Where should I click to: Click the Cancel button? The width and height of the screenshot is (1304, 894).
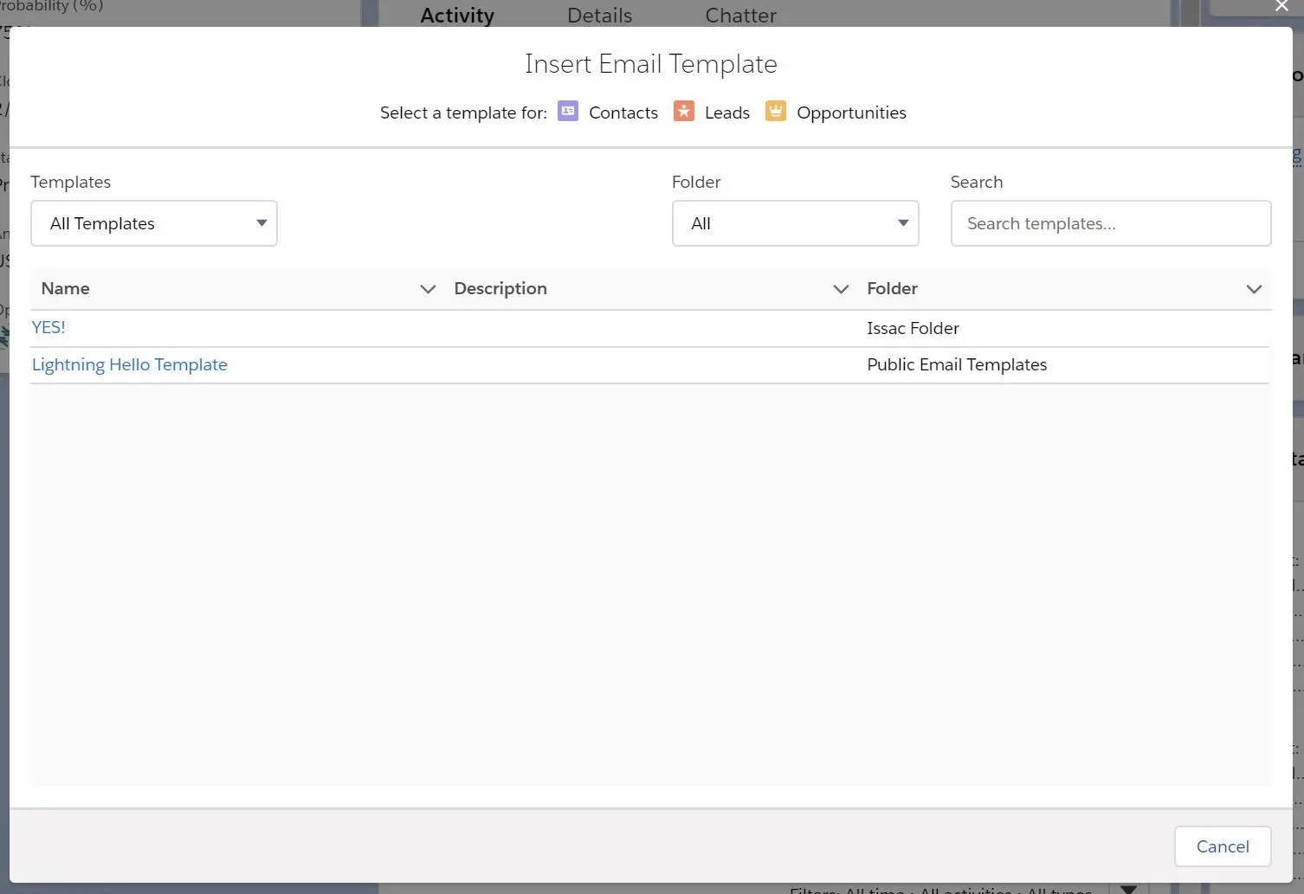tap(1223, 846)
